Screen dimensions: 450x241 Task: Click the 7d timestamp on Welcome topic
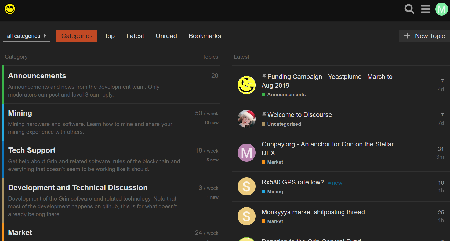coord(441,123)
